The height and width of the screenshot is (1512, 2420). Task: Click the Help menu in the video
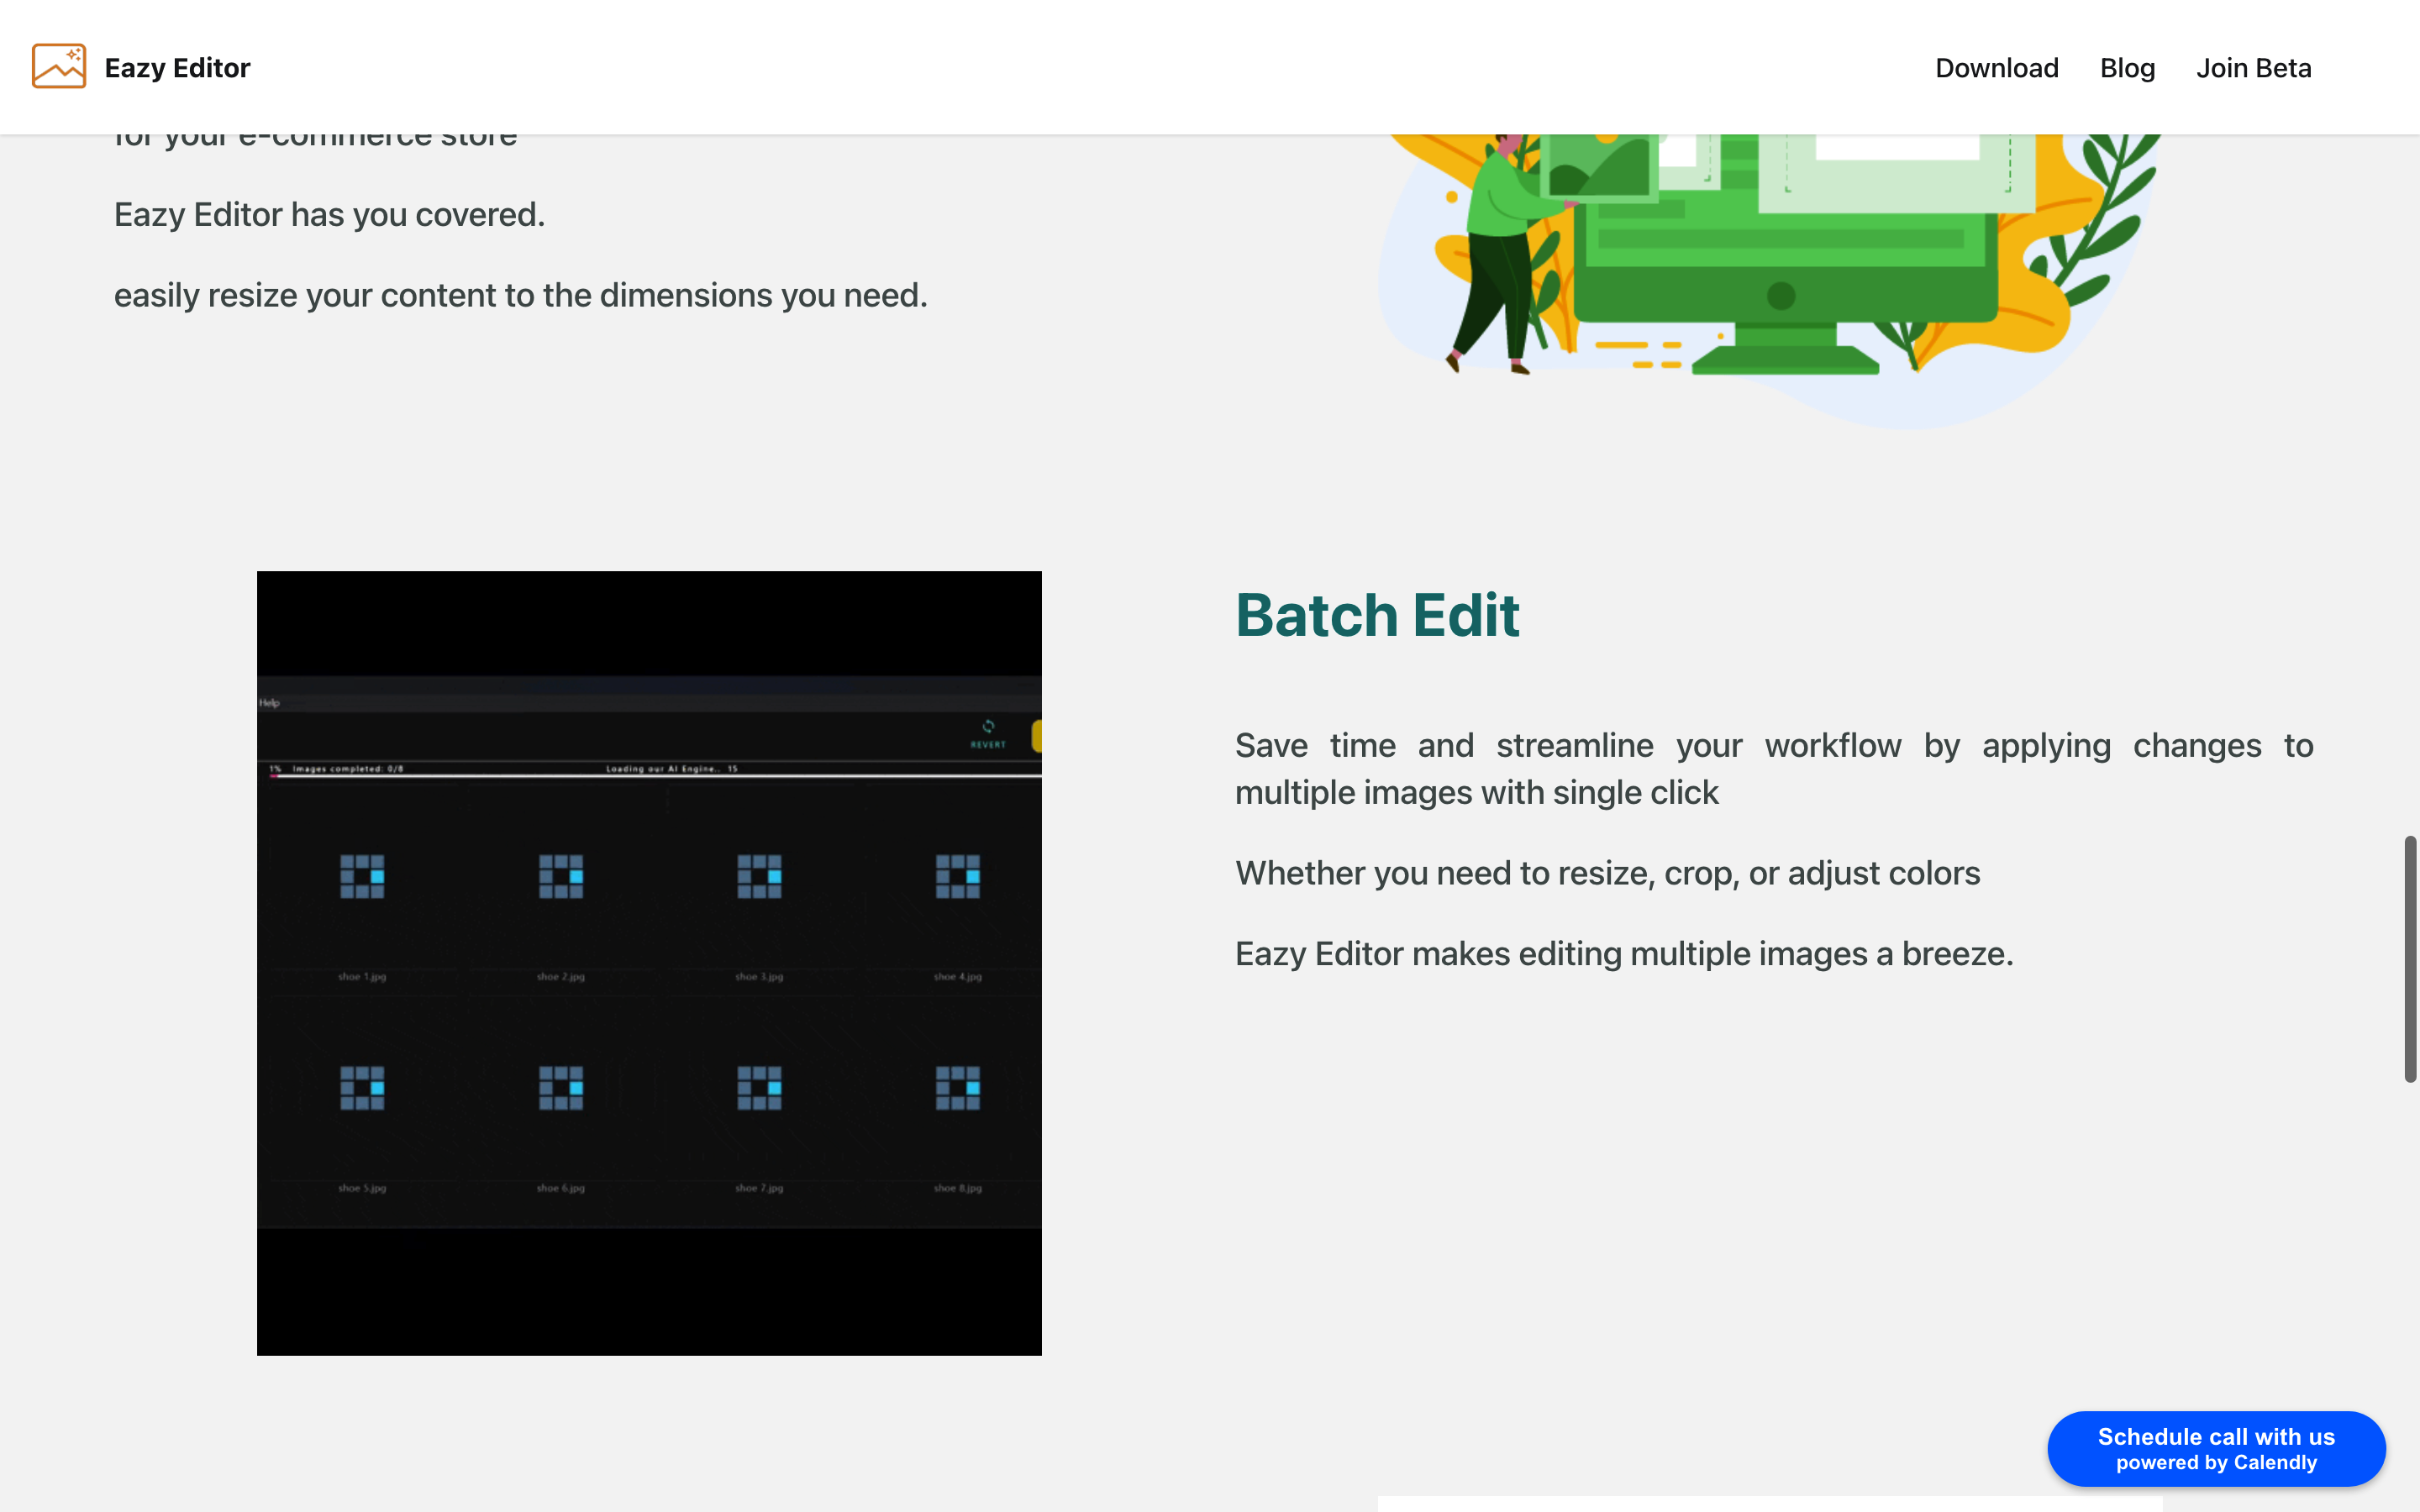pyautogui.click(x=269, y=703)
